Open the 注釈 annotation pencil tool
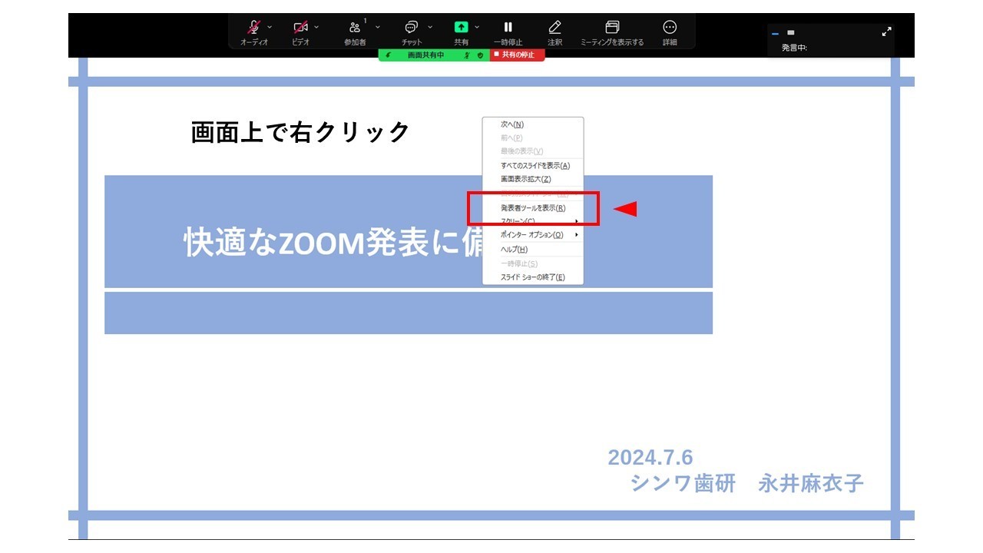This screenshot has height=553, width=983. [554, 27]
